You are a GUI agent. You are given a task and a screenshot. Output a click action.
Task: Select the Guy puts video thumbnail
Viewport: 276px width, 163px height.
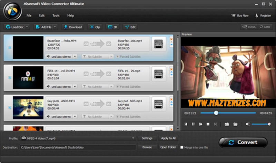tap(28, 107)
